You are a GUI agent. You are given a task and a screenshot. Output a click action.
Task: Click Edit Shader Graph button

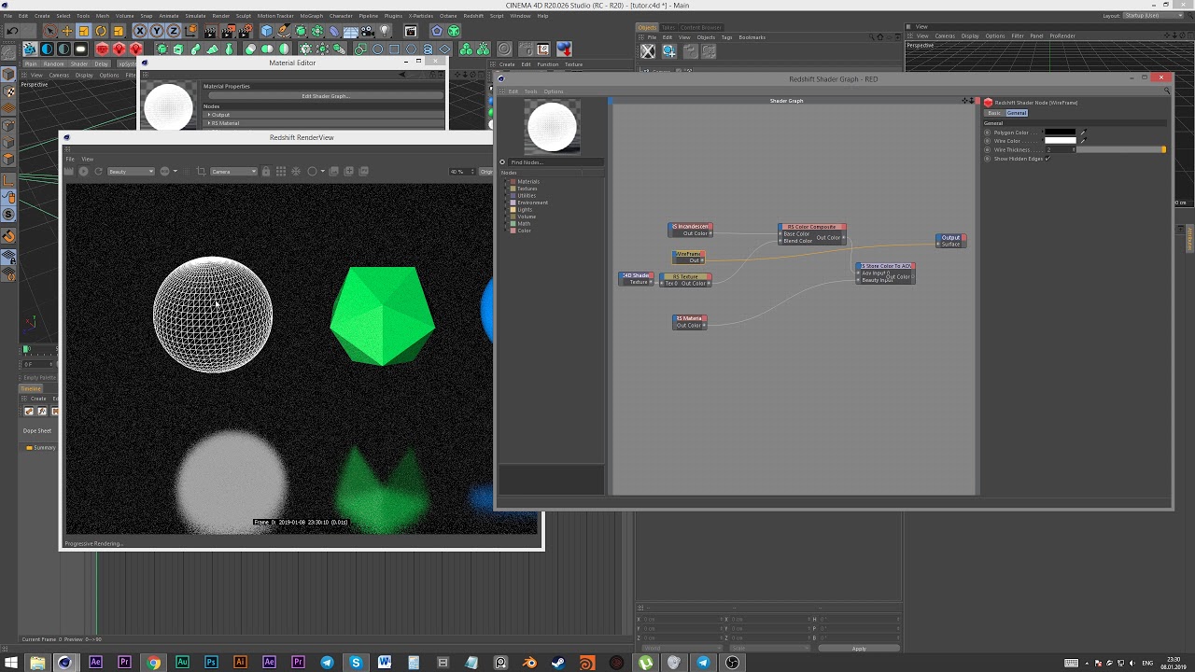coord(325,96)
